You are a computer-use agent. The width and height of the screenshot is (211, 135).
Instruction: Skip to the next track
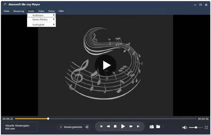[138, 127]
